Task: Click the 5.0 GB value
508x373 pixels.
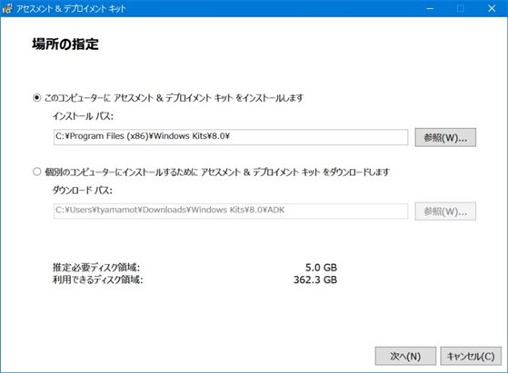Action: (321, 268)
